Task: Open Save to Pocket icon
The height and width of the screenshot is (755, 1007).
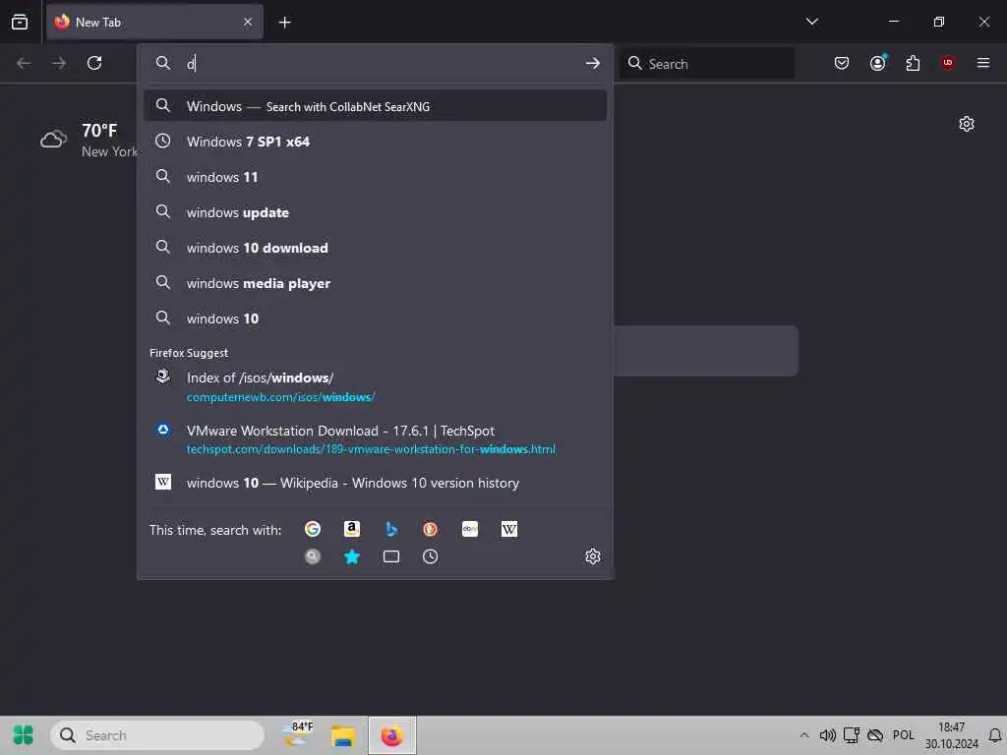Action: point(842,63)
